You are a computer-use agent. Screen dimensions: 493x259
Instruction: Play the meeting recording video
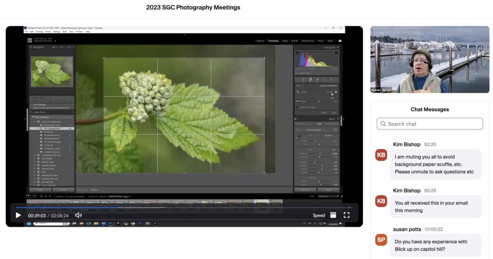[x=18, y=215]
